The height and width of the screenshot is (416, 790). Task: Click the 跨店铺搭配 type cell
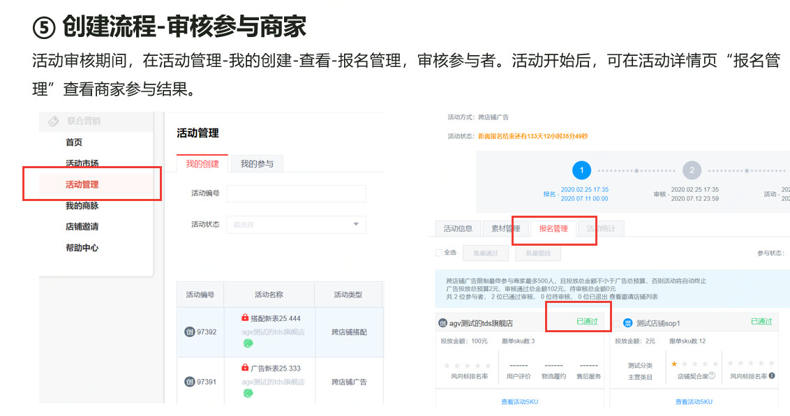(x=349, y=332)
